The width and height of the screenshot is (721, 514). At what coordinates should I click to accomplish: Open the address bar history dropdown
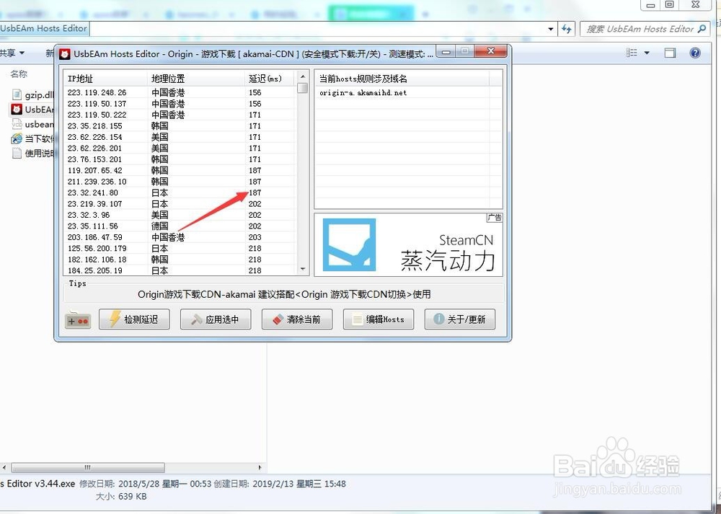point(550,29)
